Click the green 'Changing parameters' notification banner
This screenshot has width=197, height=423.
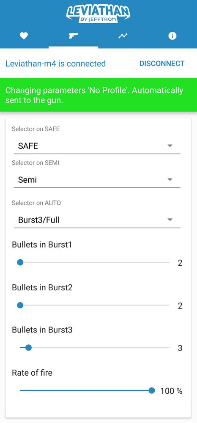click(x=98, y=95)
